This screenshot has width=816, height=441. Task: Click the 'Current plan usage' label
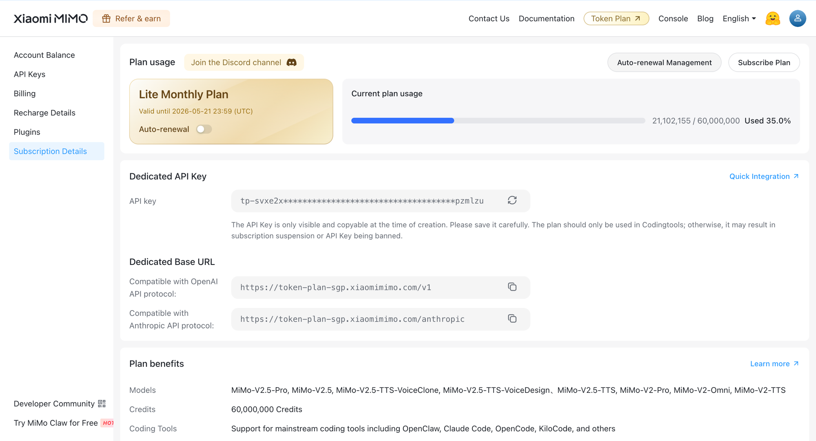click(x=387, y=93)
